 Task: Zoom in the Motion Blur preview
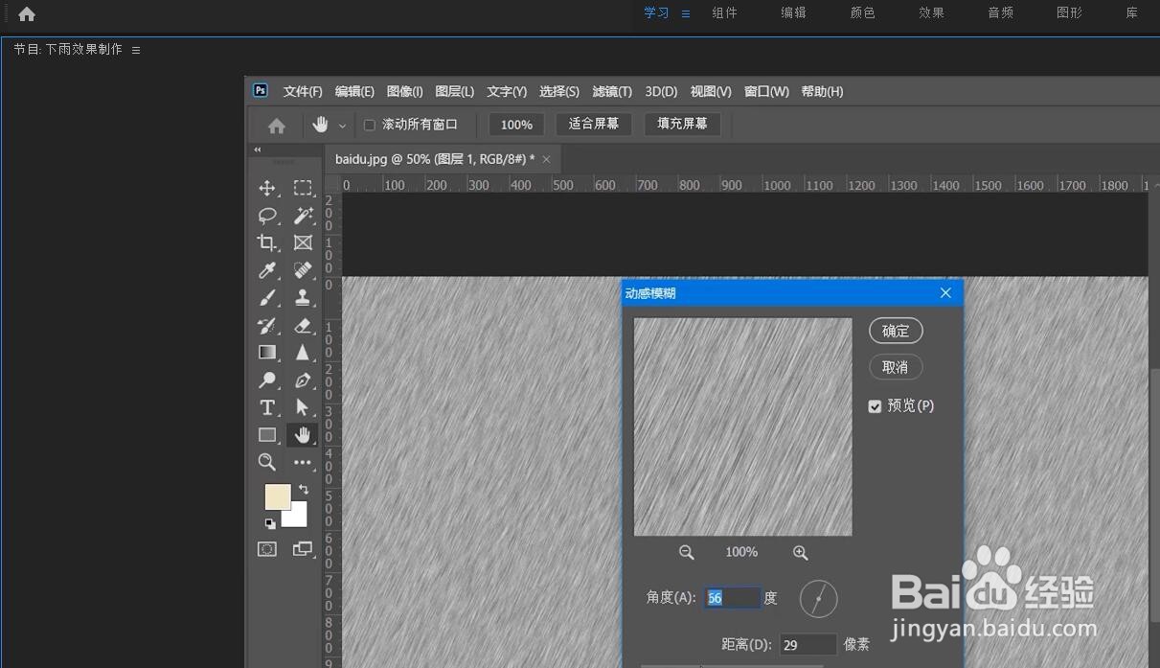click(801, 552)
